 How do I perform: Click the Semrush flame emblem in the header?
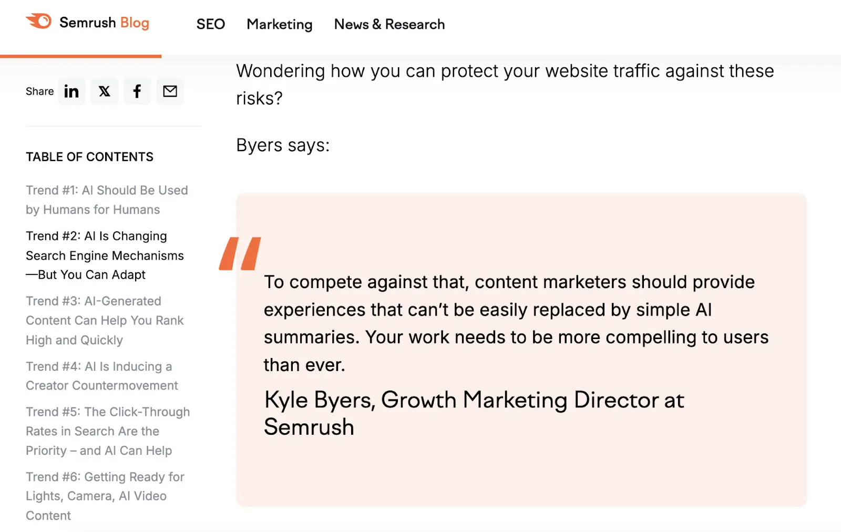point(37,21)
